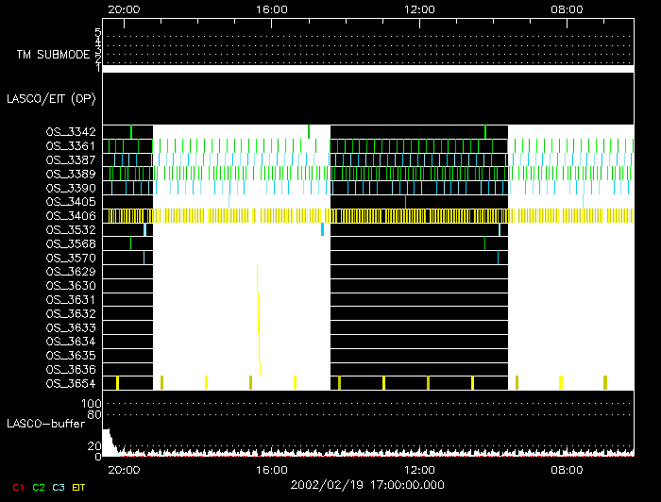The height and width of the screenshot is (502, 661).
Task: Click the 08:00 label on the bottom time axis
Action: click(566, 469)
